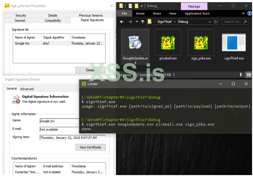Open the Compatibility tab

click(x=53, y=20)
